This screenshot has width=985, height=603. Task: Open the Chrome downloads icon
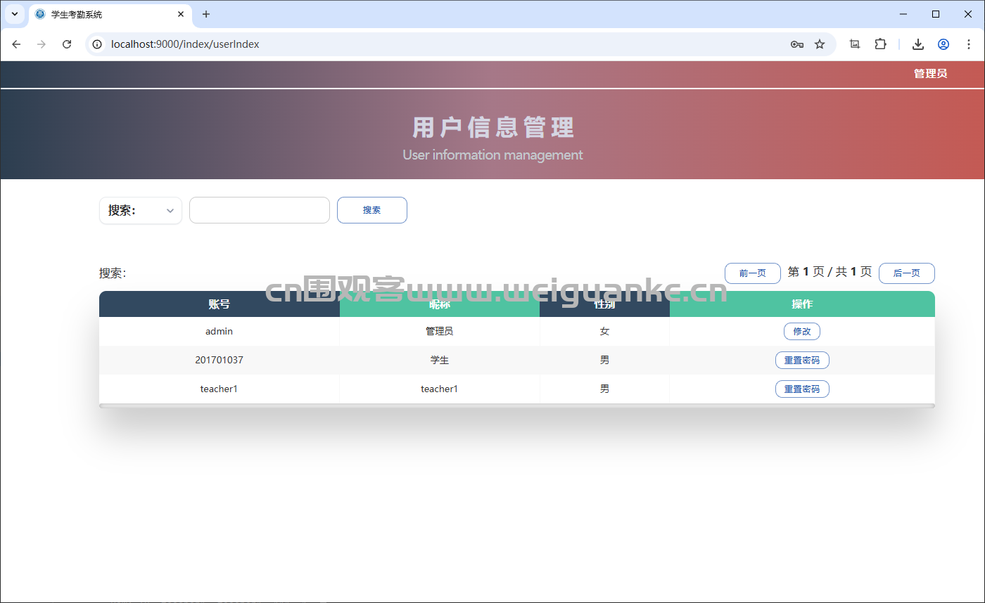click(x=918, y=44)
